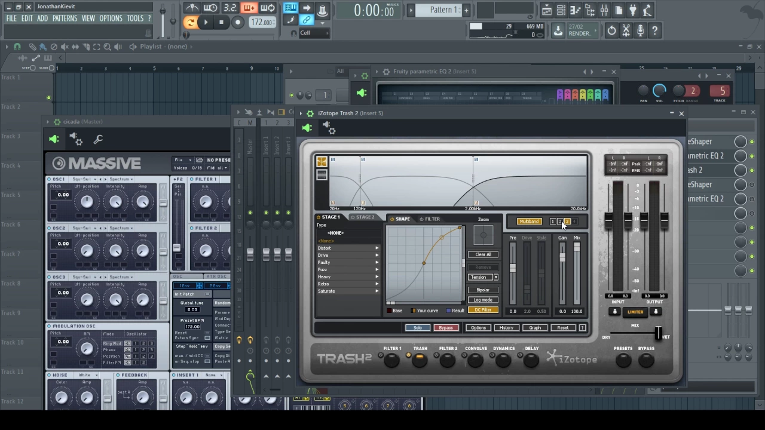Image resolution: width=765 pixels, height=430 pixels.
Task: Open the ADD menu
Action: tap(42, 19)
